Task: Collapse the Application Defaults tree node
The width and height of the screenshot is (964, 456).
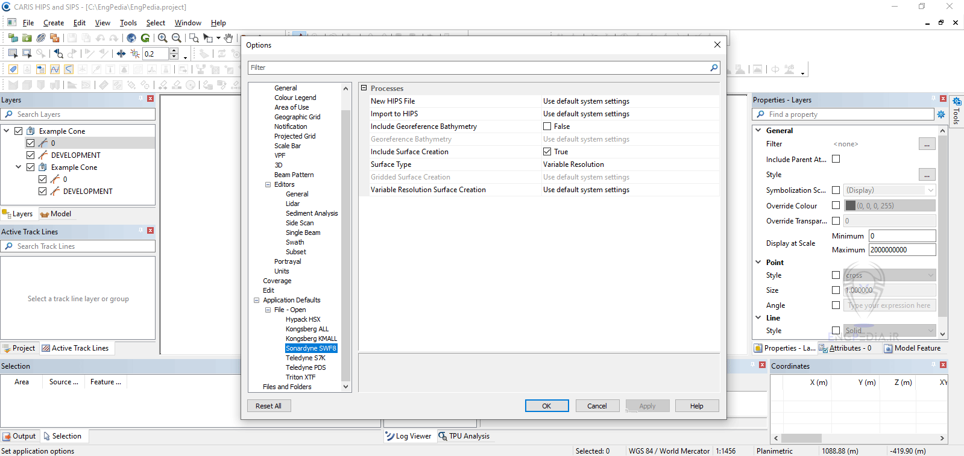Action: click(x=256, y=300)
